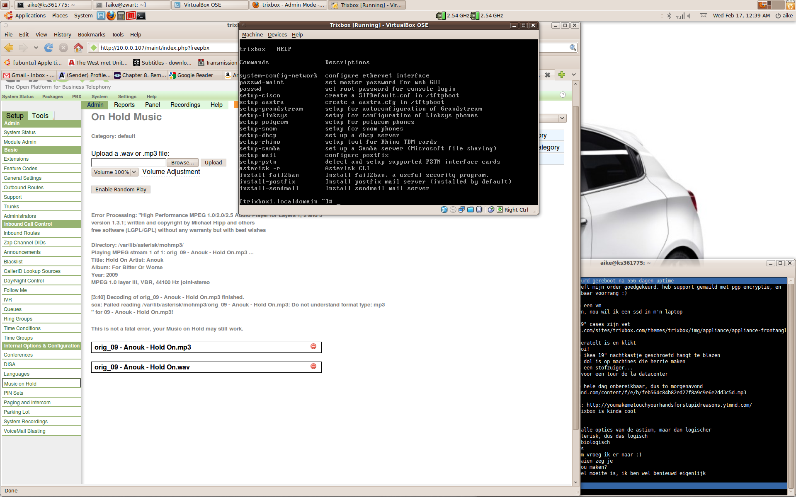
Task: Switch to VirtualBox OSE in the taskbar
Action: [209, 5]
